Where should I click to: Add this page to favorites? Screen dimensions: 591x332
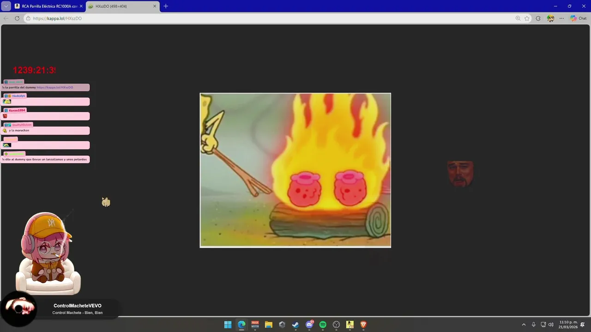tap(527, 18)
